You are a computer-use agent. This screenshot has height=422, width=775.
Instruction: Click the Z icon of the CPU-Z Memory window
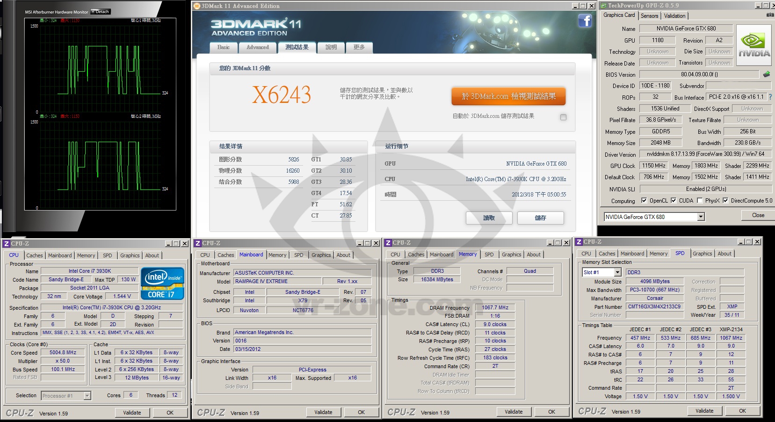coord(388,243)
